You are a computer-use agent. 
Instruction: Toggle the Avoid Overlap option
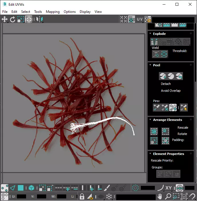171,91
